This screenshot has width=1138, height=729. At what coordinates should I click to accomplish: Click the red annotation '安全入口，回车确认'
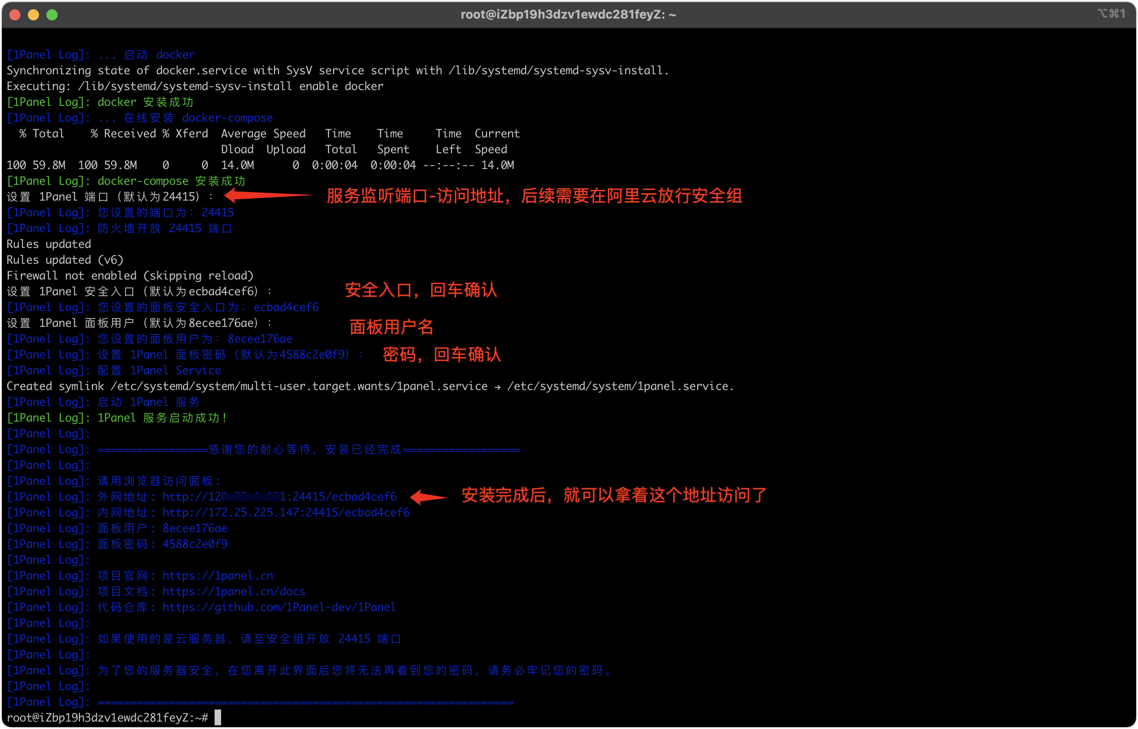(x=420, y=290)
